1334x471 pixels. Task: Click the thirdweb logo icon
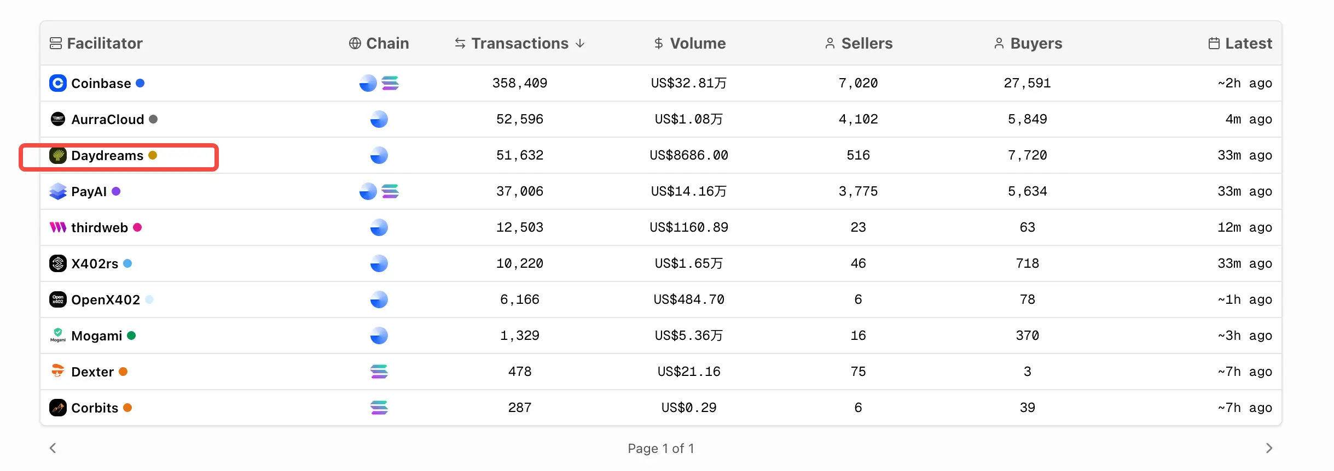58,227
